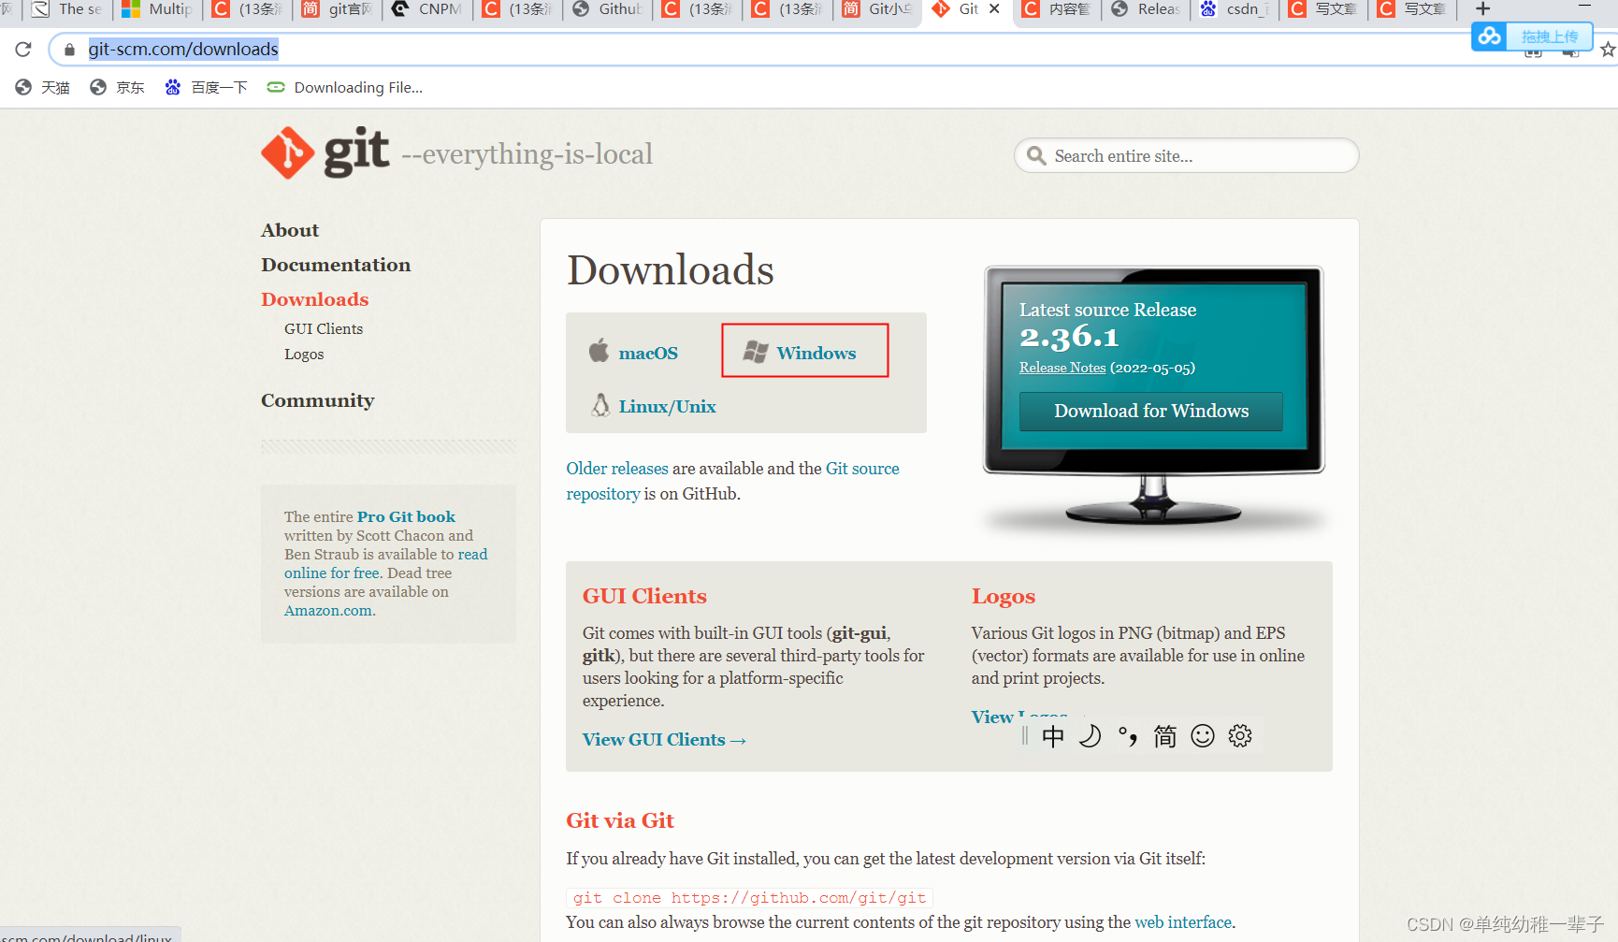Click the Linux penguin icon
The image size is (1618, 942).
click(600, 405)
